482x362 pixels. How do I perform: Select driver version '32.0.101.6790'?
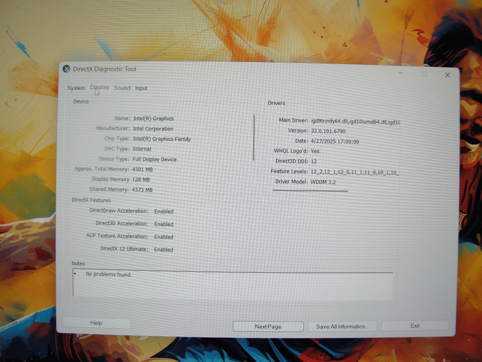pyautogui.click(x=328, y=131)
